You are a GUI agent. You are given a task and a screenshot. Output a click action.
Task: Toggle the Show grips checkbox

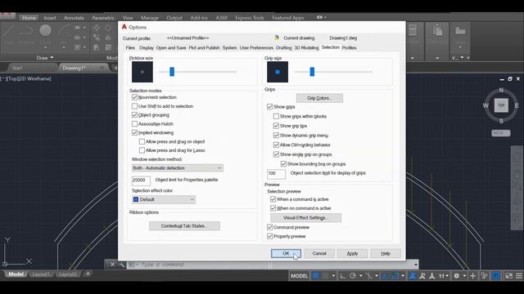pyautogui.click(x=269, y=107)
